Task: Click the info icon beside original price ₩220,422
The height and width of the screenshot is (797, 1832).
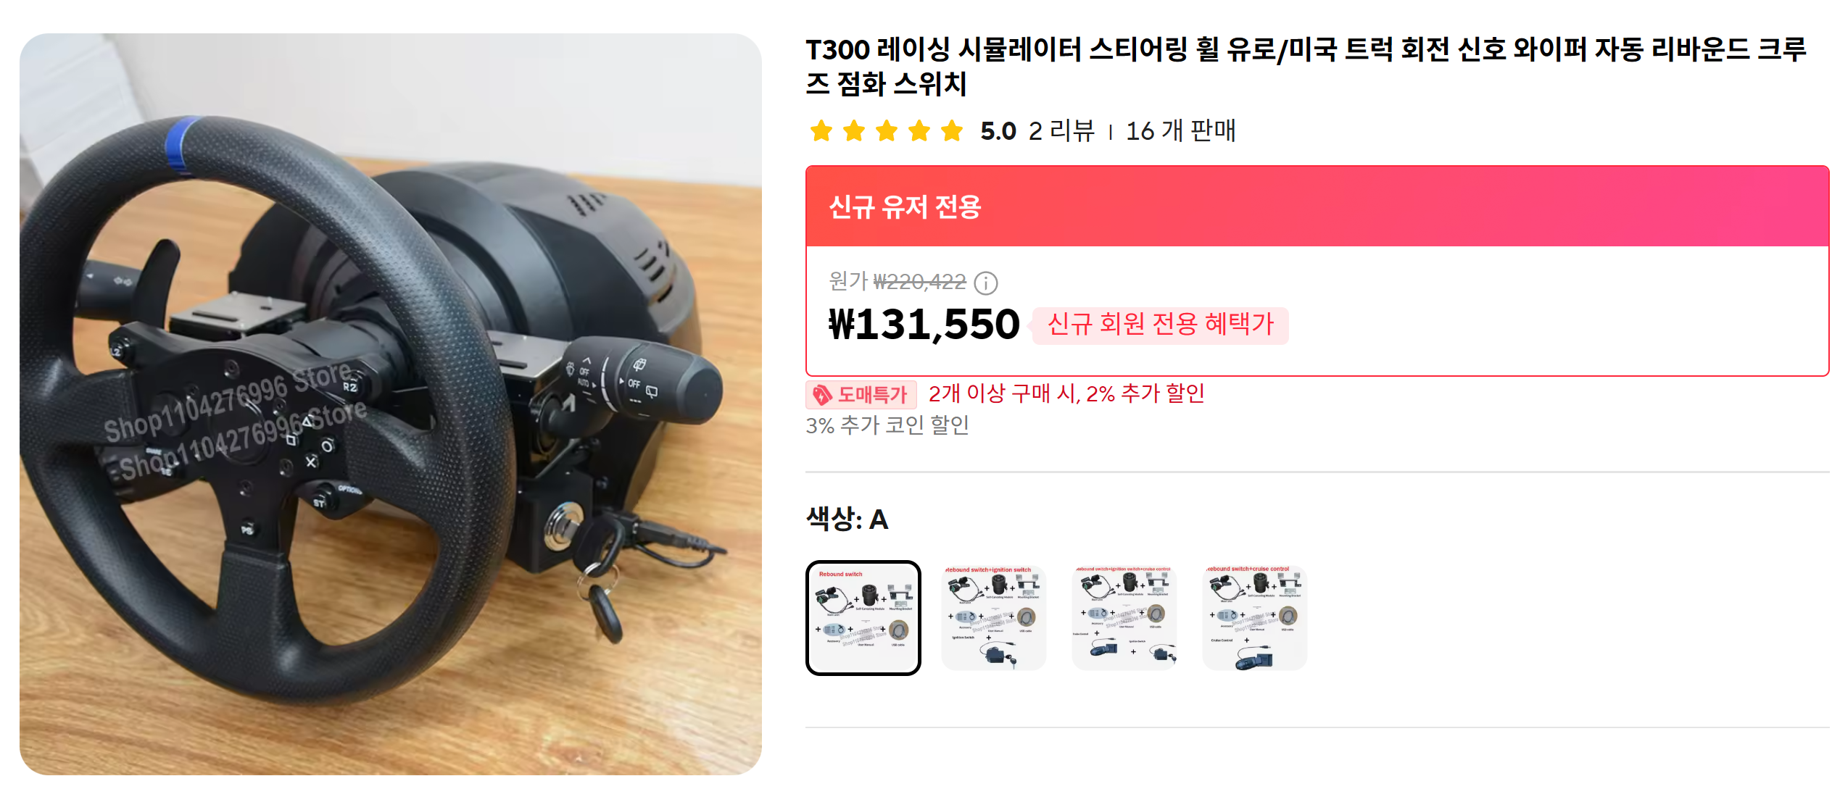Action: click(985, 283)
